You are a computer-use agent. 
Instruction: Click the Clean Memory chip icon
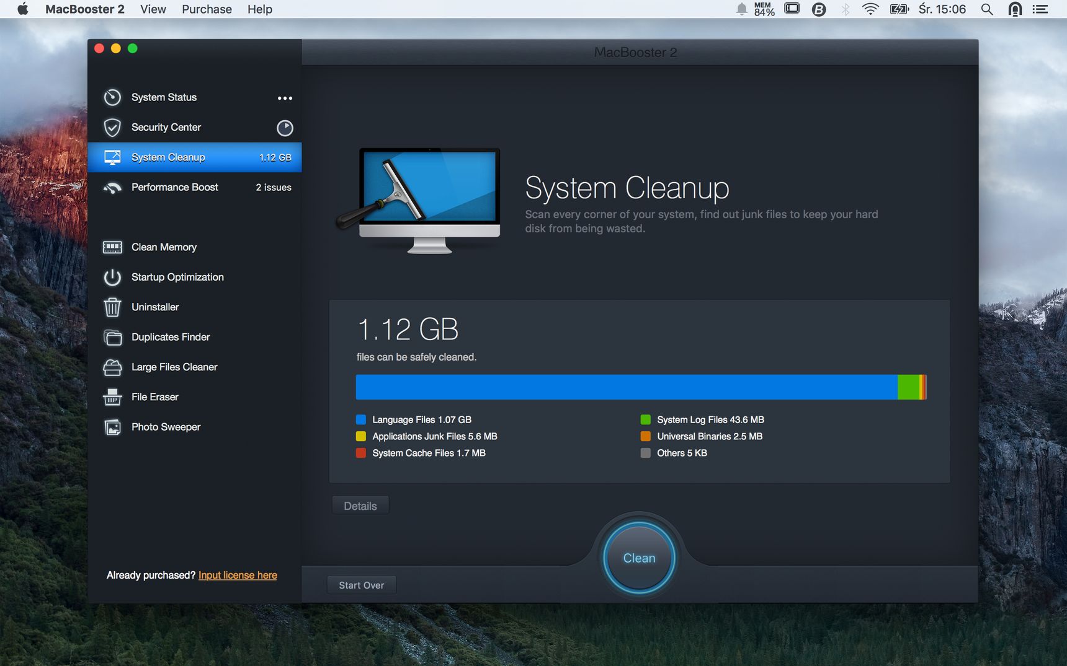[x=112, y=247]
